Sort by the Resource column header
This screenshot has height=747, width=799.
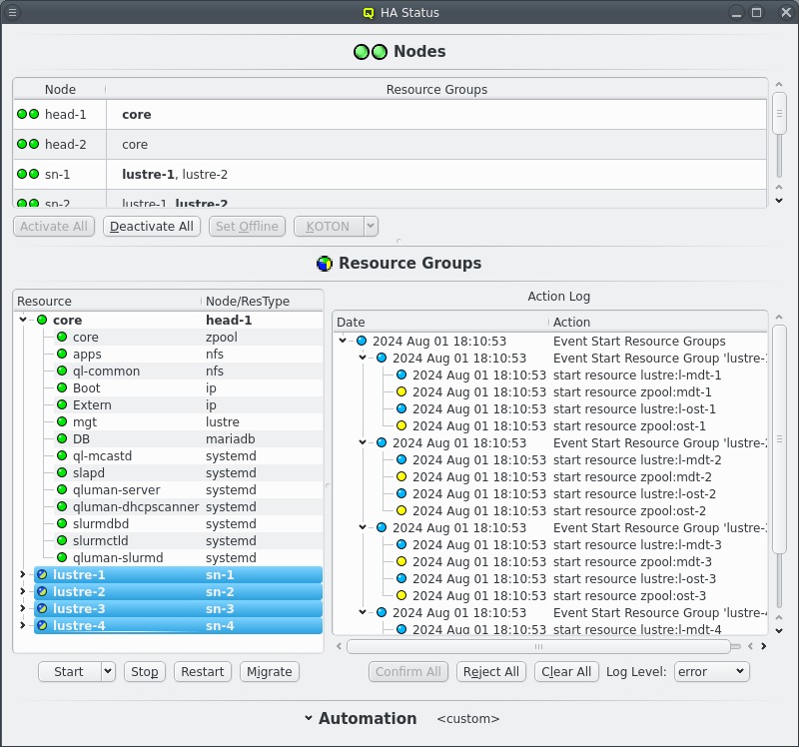pos(108,302)
